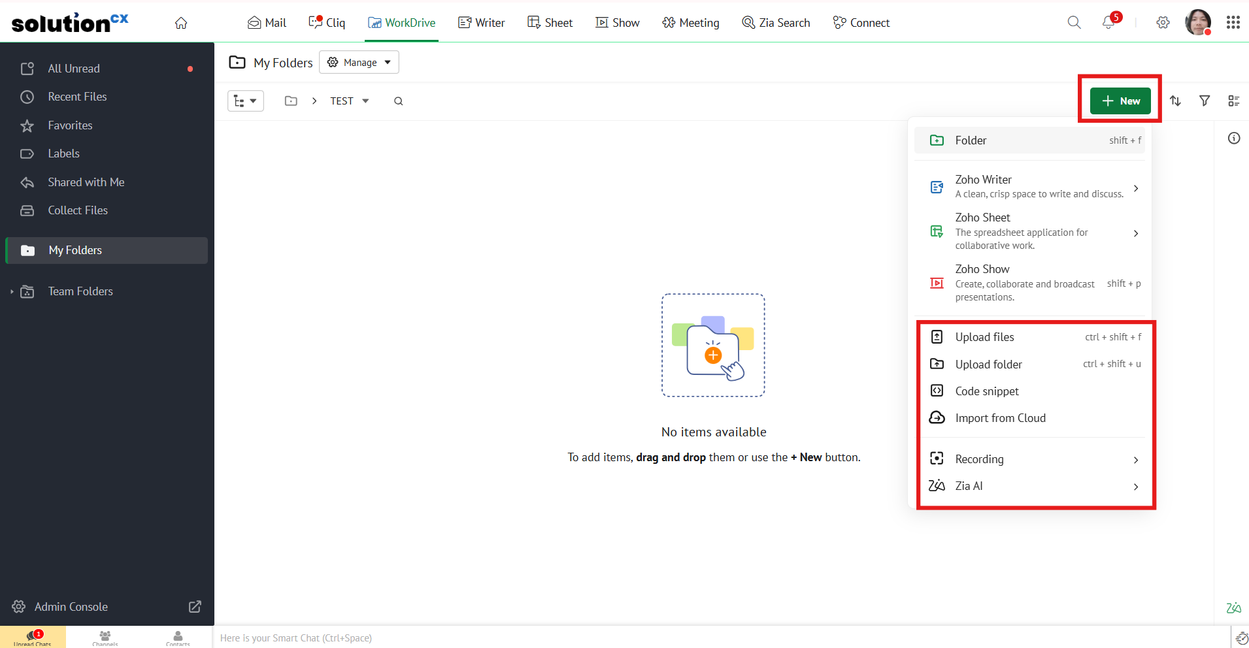Screen dimensions: 1249x648
Task: Switch the list view layout icon
Action: coord(1234,101)
